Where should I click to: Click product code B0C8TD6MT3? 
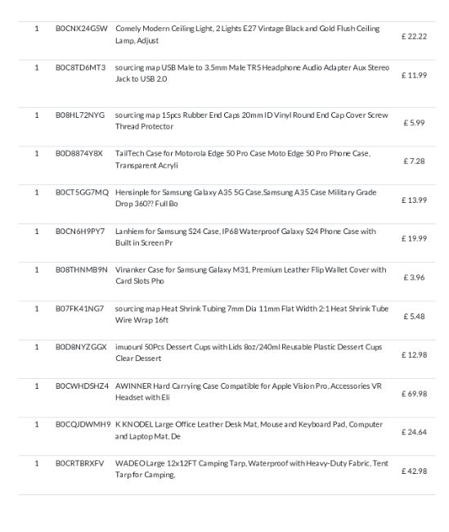point(80,67)
